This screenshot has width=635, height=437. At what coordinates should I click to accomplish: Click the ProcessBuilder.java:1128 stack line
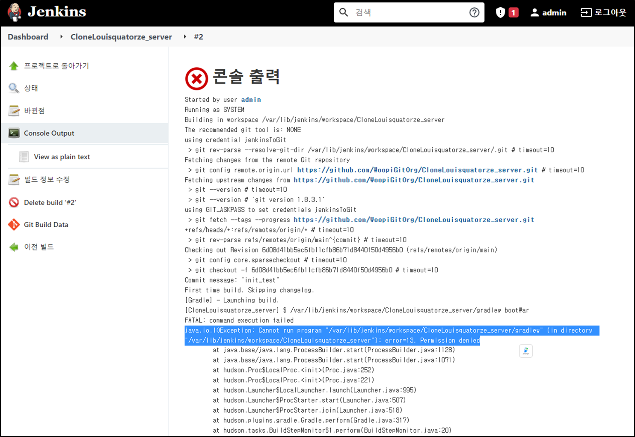click(x=334, y=350)
